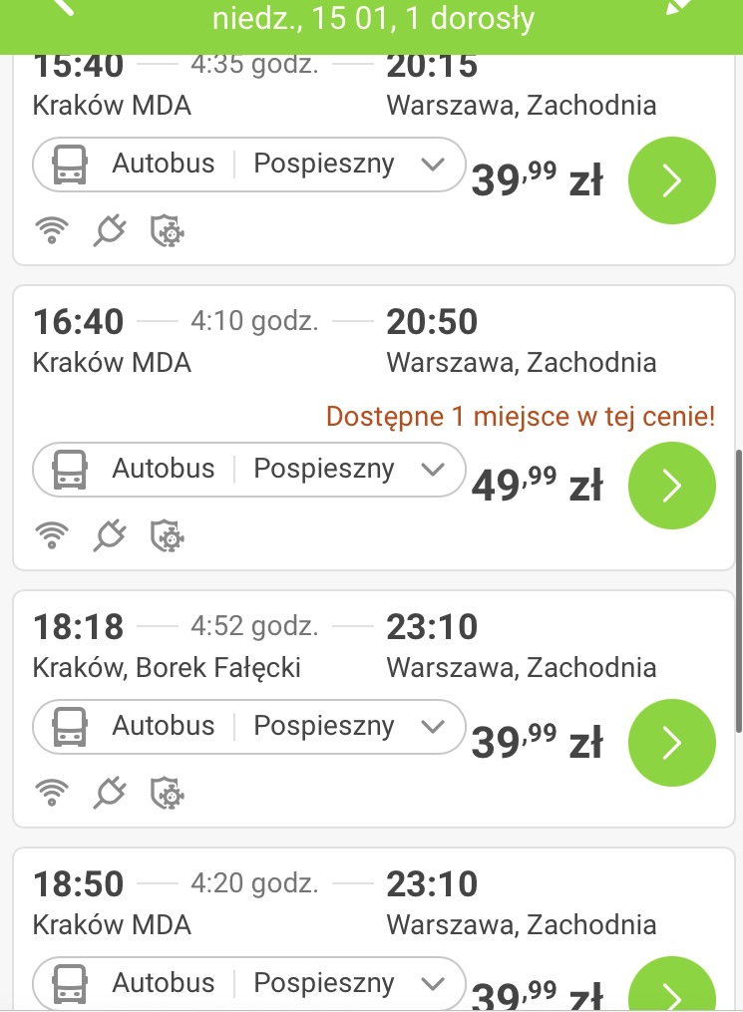743x1012 pixels.
Task: Select the 15:40 trip green arrow button
Action: pos(672,180)
